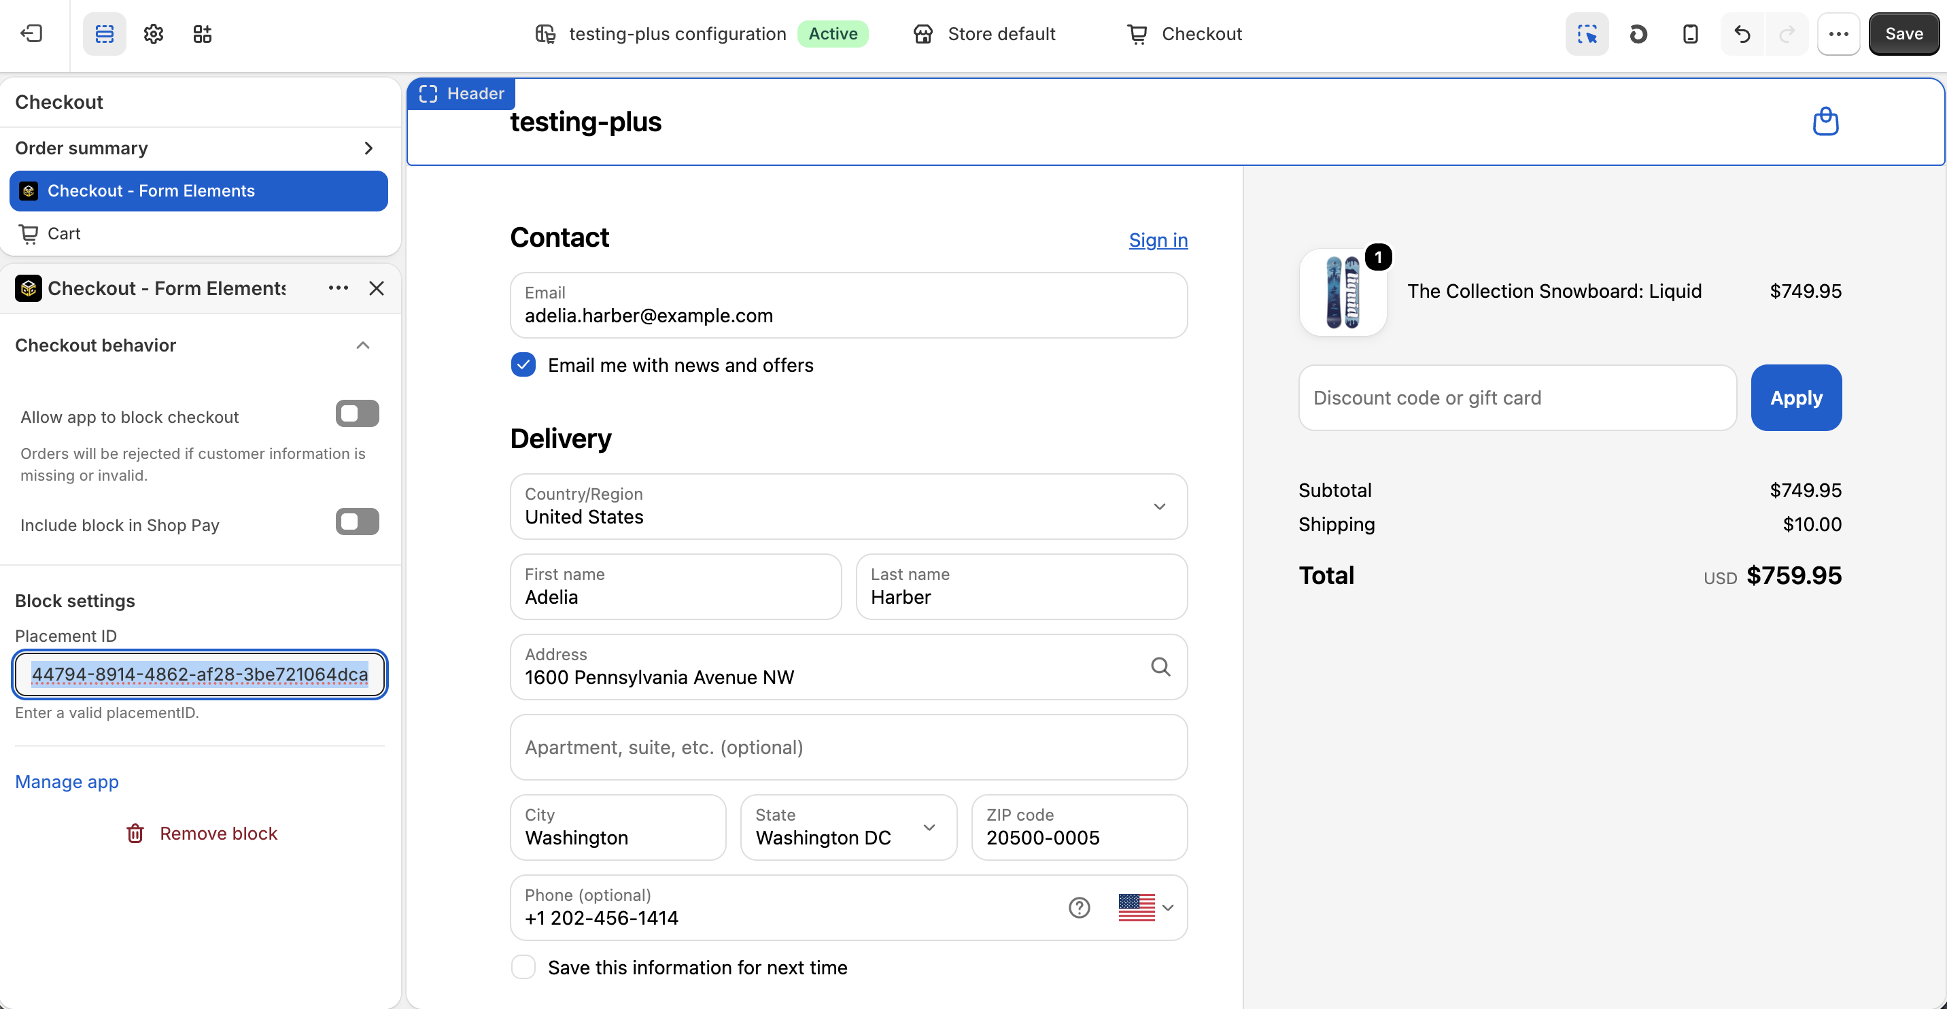Redo the last change

(x=1787, y=34)
